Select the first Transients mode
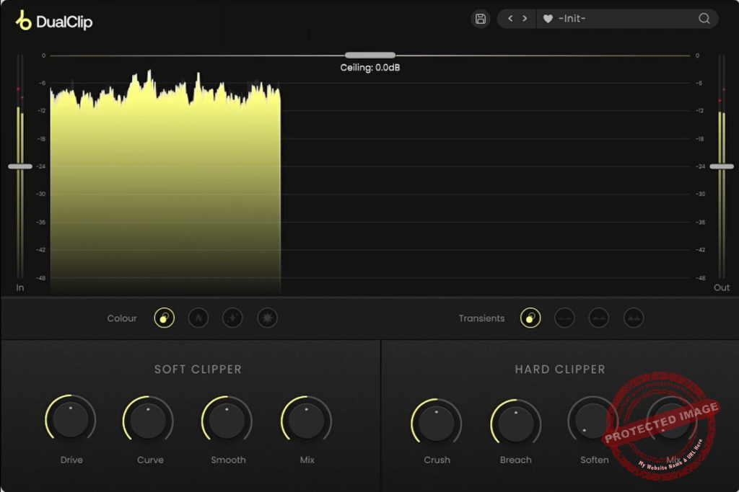The image size is (739, 492). [x=530, y=318]
